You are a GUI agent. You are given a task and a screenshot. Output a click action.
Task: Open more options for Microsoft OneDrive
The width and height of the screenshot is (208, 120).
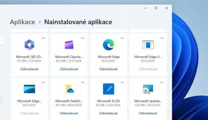point(83,82)
